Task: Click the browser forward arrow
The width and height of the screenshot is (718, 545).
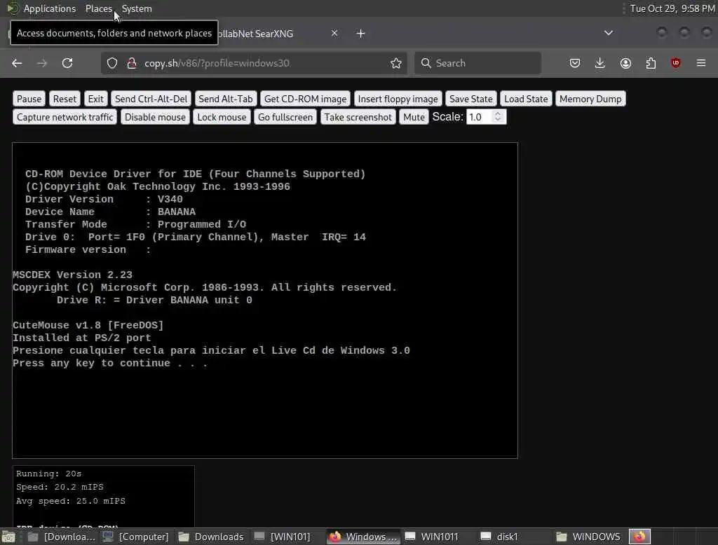Action: pyautogui.click(x=41, y=63)
